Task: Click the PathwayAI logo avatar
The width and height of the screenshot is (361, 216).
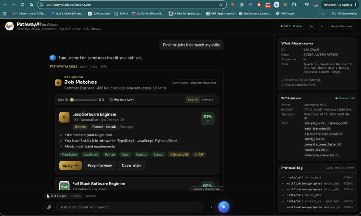Action: pyautogui.click(x=10, y=26)
